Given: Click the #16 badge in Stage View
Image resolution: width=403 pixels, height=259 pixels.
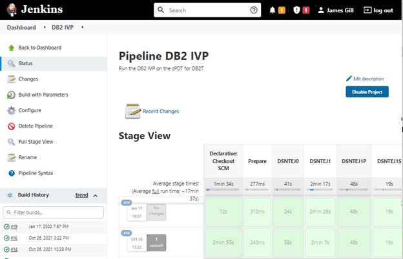Looking at the screenshot, I should tap(127, 233).
